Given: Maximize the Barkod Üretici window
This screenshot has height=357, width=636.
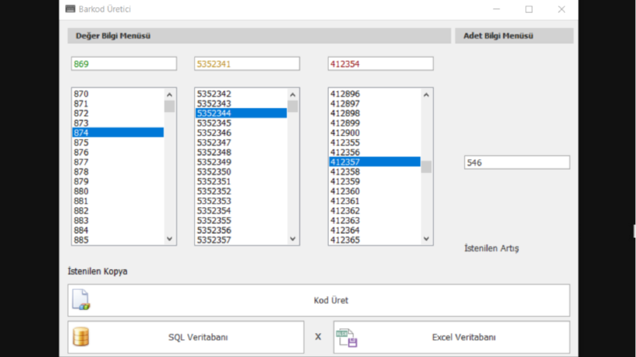Looking at the screenshot, I should click(x=529, y=9).
